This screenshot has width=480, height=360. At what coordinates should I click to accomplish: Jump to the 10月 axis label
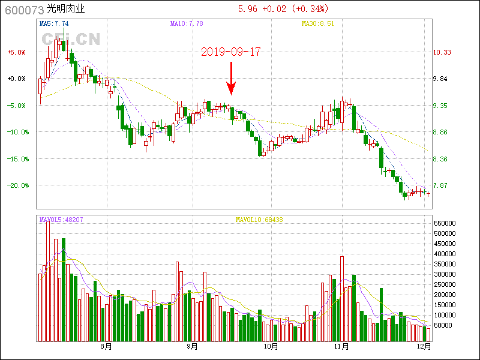coord(271,346)
